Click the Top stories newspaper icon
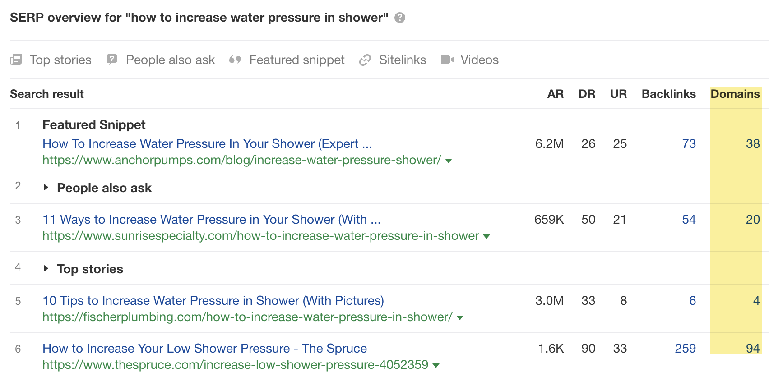This screenshot has width=769, height=377. (x=16, y=60)
